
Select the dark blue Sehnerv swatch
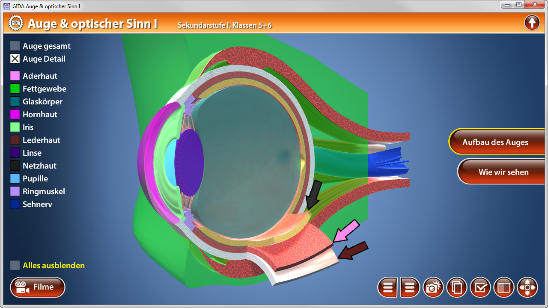[x=15, y=204]
